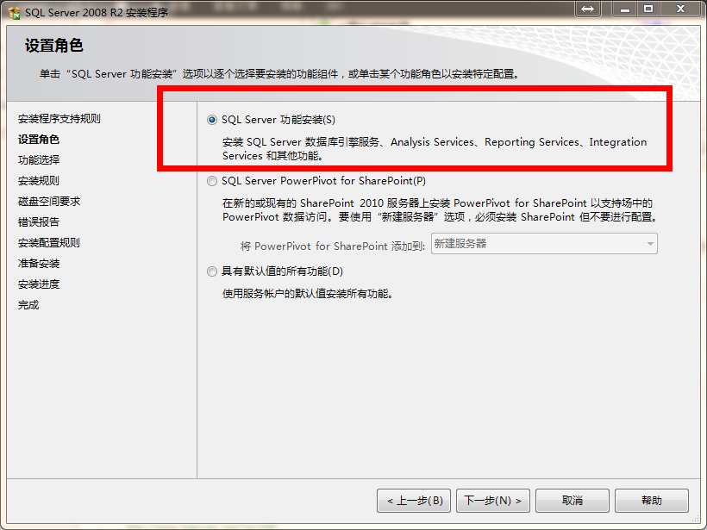Close the SQL Server 2008 R2 installer

click(680, 9)
